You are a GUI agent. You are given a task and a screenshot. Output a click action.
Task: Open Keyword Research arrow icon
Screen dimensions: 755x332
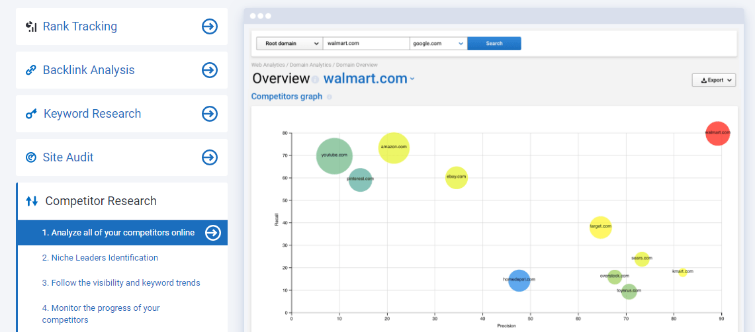tap(210, 114)
